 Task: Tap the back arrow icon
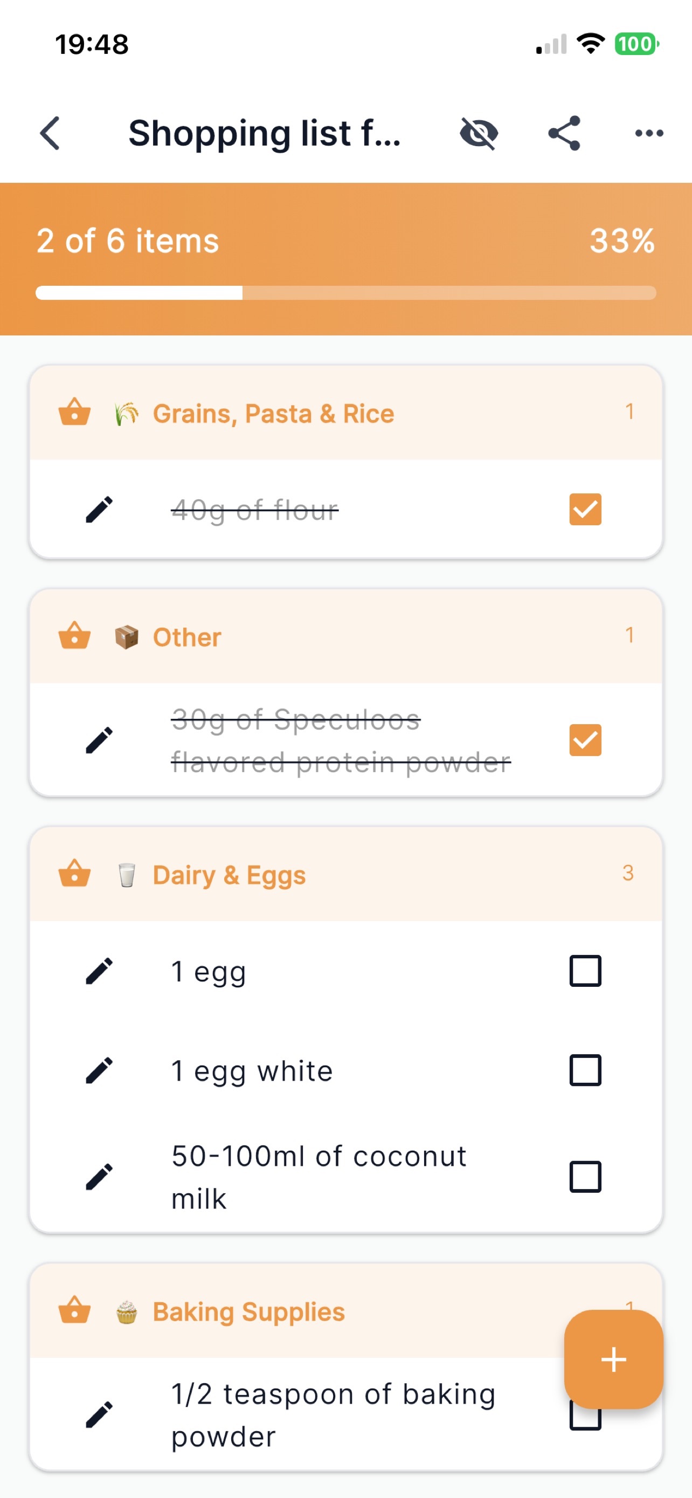click(x=51, y=133)
